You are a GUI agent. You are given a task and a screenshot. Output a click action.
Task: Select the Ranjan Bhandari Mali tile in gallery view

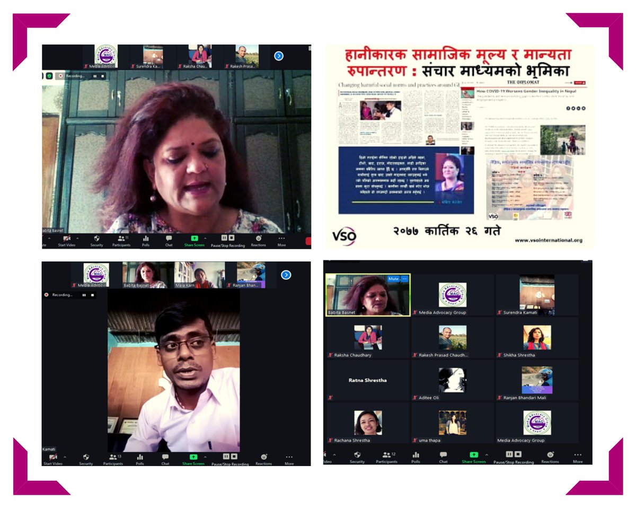coord(537,381)
